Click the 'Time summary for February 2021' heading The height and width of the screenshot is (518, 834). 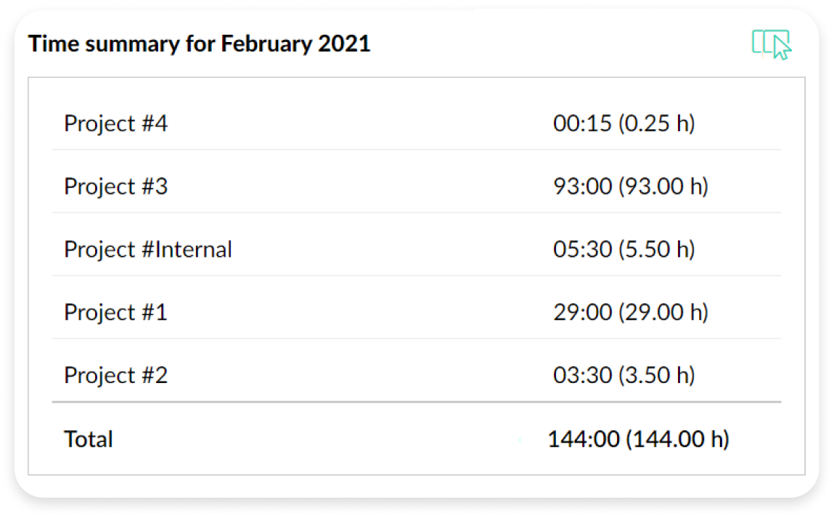(x=199, y=44)
